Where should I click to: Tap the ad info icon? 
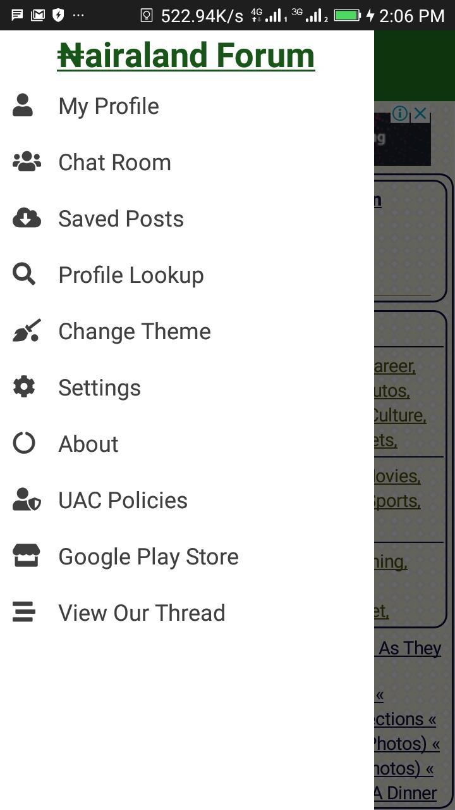[x=399, y=114]
